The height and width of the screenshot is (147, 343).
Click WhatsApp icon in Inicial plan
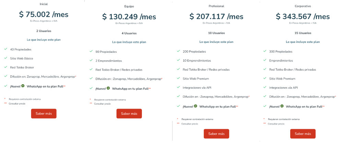click(23, 86)
